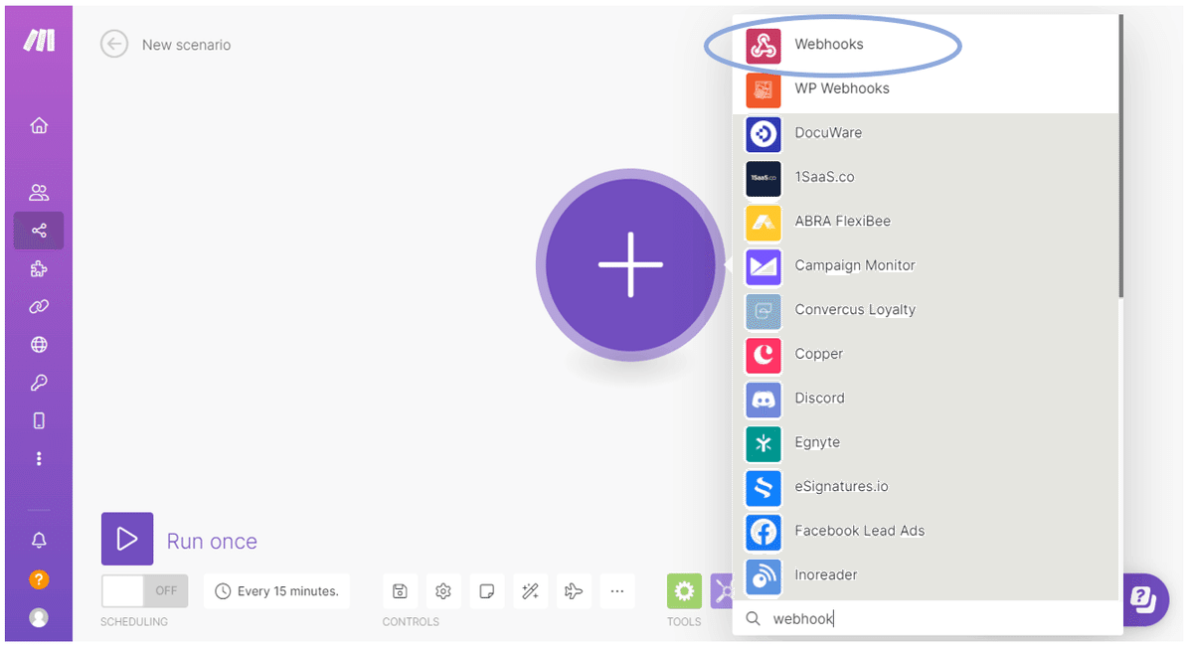Open the Notes icon in controls

tap(487, 591)
